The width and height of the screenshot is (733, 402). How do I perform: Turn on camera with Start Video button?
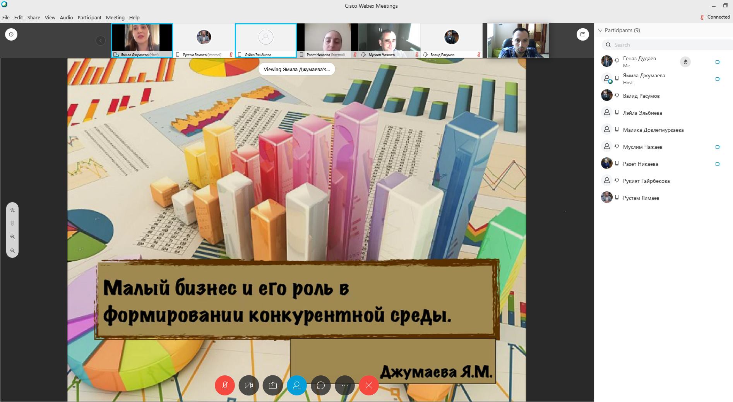[249, 385]
